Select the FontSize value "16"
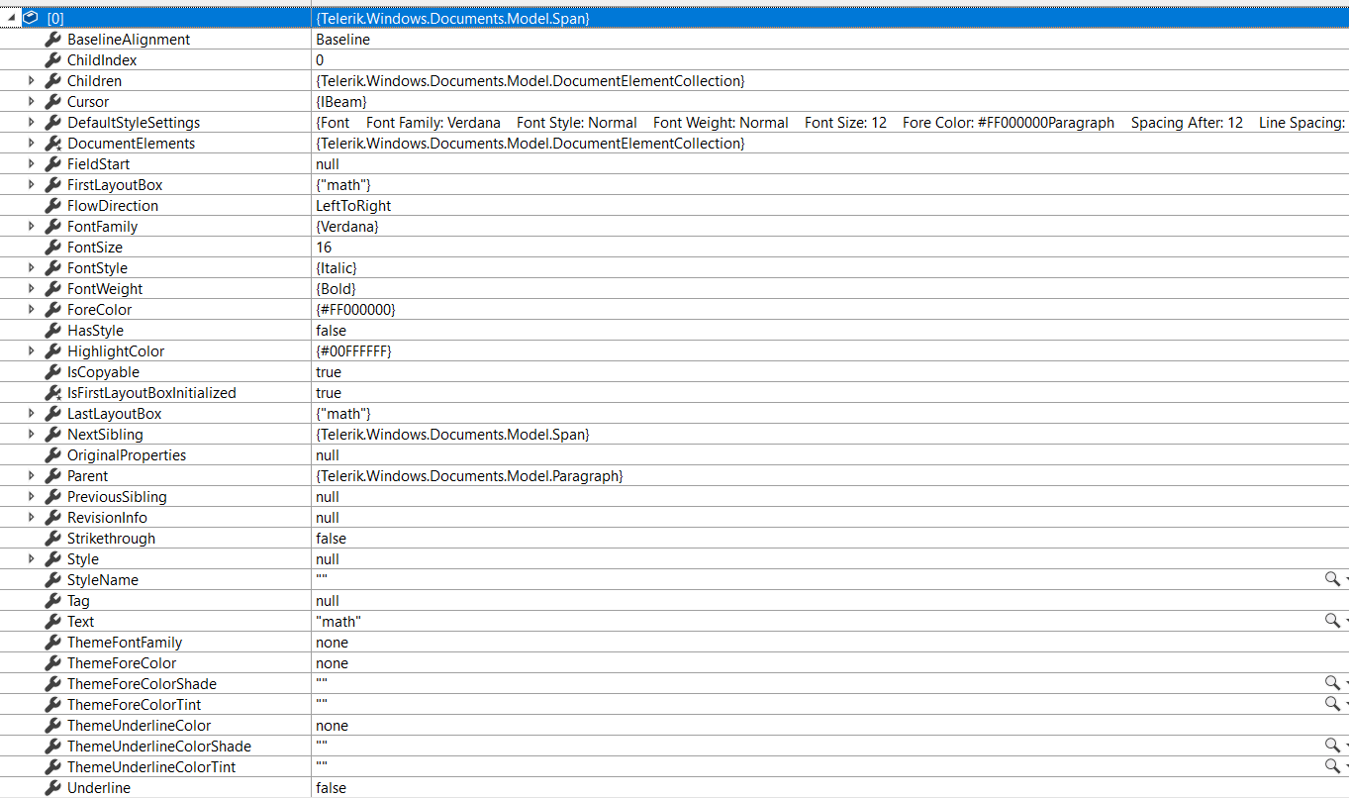 [x=324, y=248]
